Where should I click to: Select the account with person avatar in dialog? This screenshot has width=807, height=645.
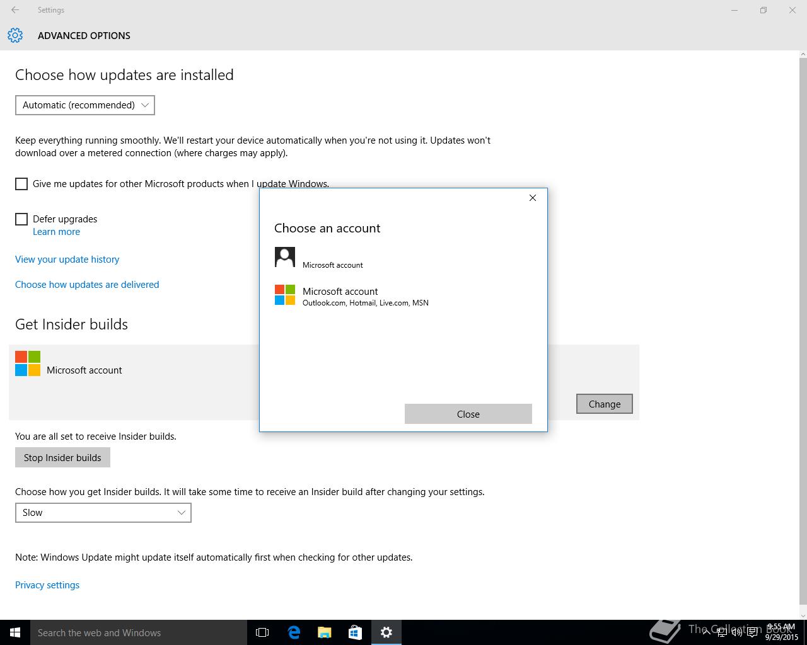coord(403,258)
